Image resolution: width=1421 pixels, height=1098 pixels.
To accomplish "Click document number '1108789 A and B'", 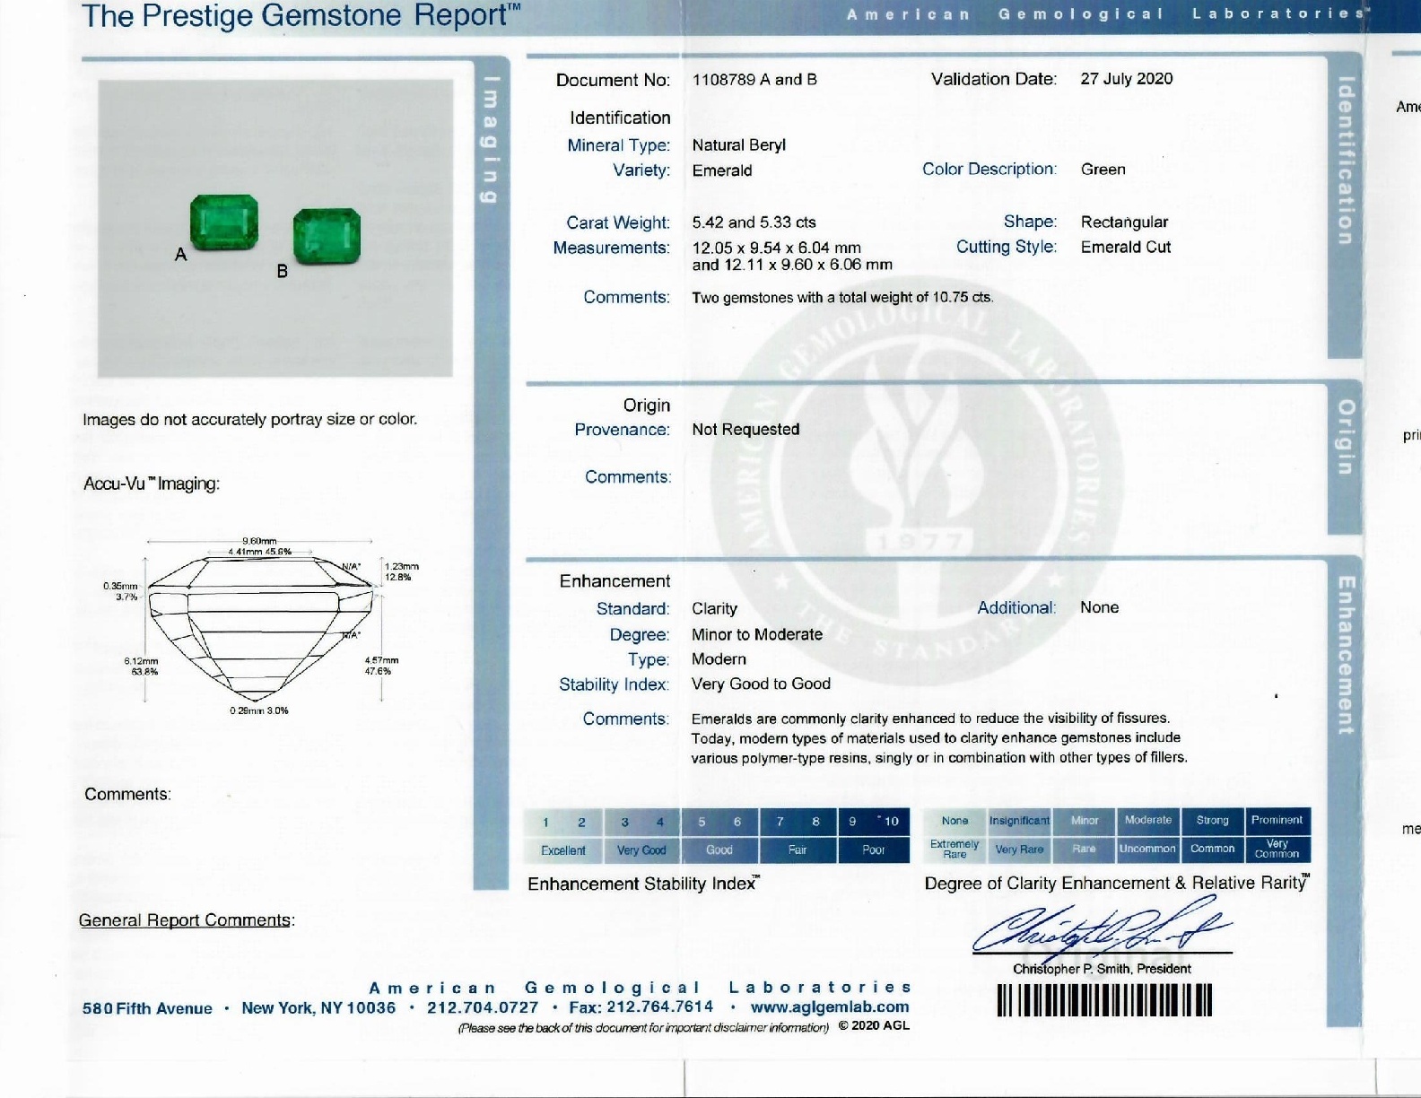I will [x=754, y=80].
